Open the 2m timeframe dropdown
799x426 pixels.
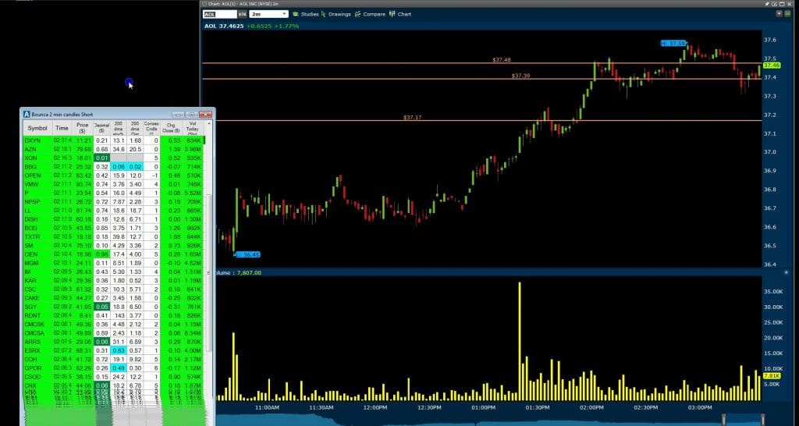click(268, 14)
